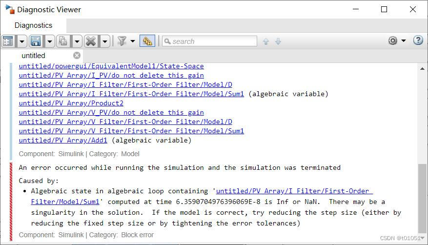Open the report view dropdown arrow
Viewport: 428px width, 245px height.
[x=22, y=41]
